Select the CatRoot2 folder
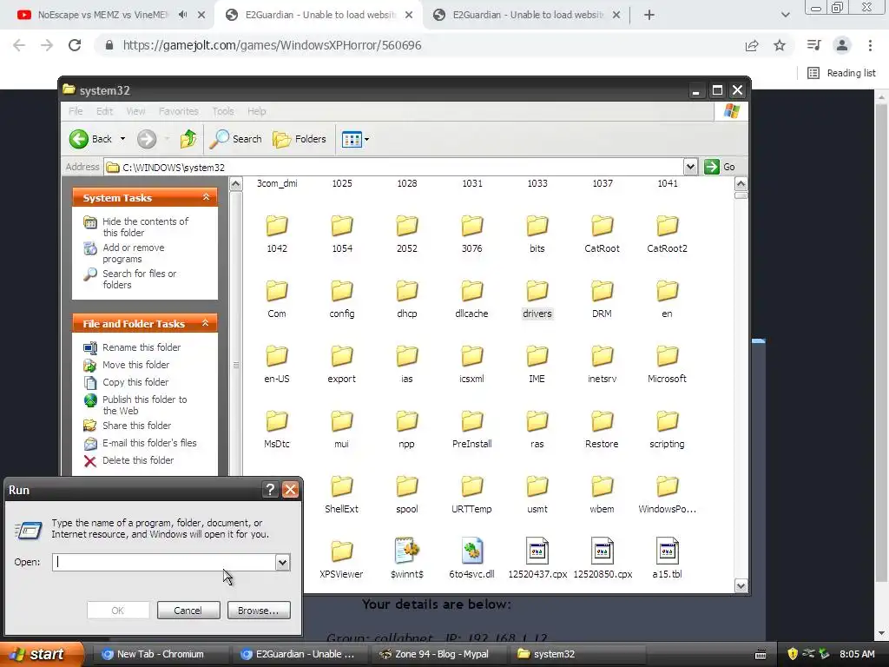 pyautogui.click(x=668, y=234)
